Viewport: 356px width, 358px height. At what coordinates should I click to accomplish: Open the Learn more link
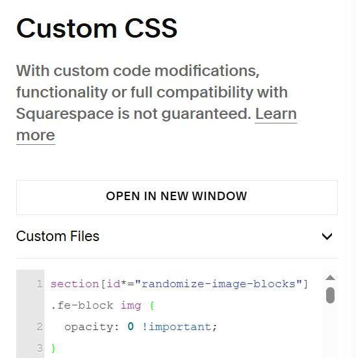tap(156, 124)
